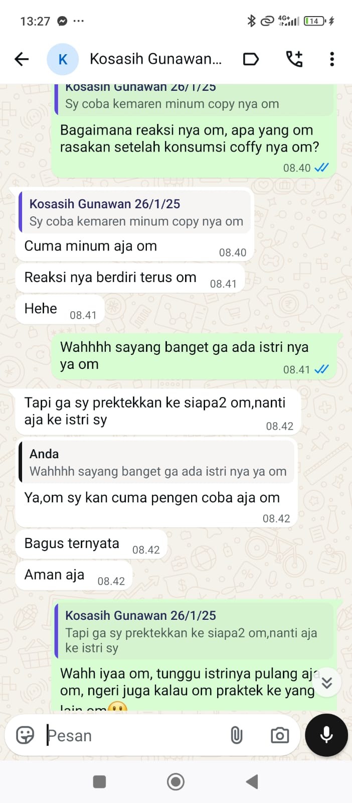Screen dimensions: 352x803
Task: Tap the Android recent apps square button
Action: pos(99,781)
